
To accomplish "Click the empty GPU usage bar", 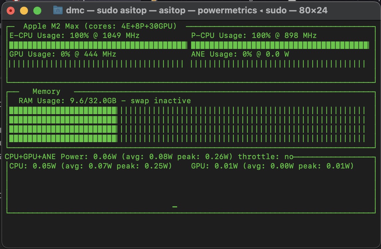I will (x=96, y=64).
